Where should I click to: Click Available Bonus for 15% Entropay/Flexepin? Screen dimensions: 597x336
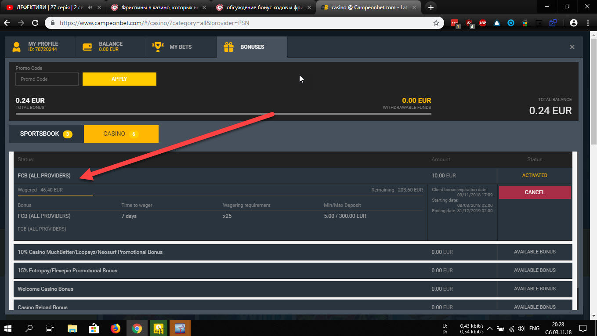535,271
